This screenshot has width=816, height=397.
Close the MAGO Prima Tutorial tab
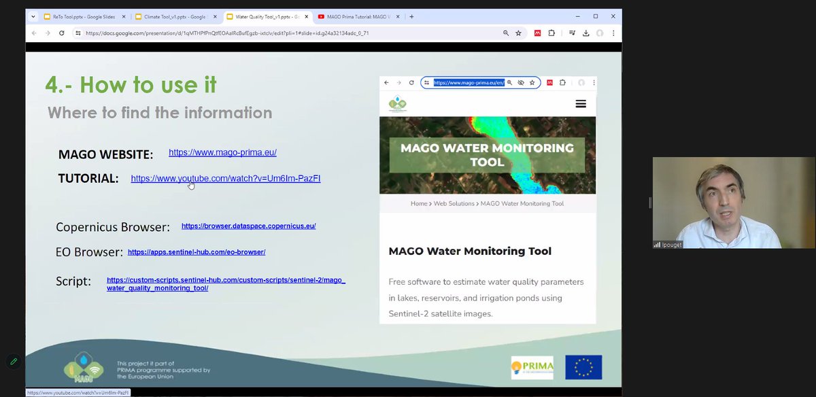point(397,16)
